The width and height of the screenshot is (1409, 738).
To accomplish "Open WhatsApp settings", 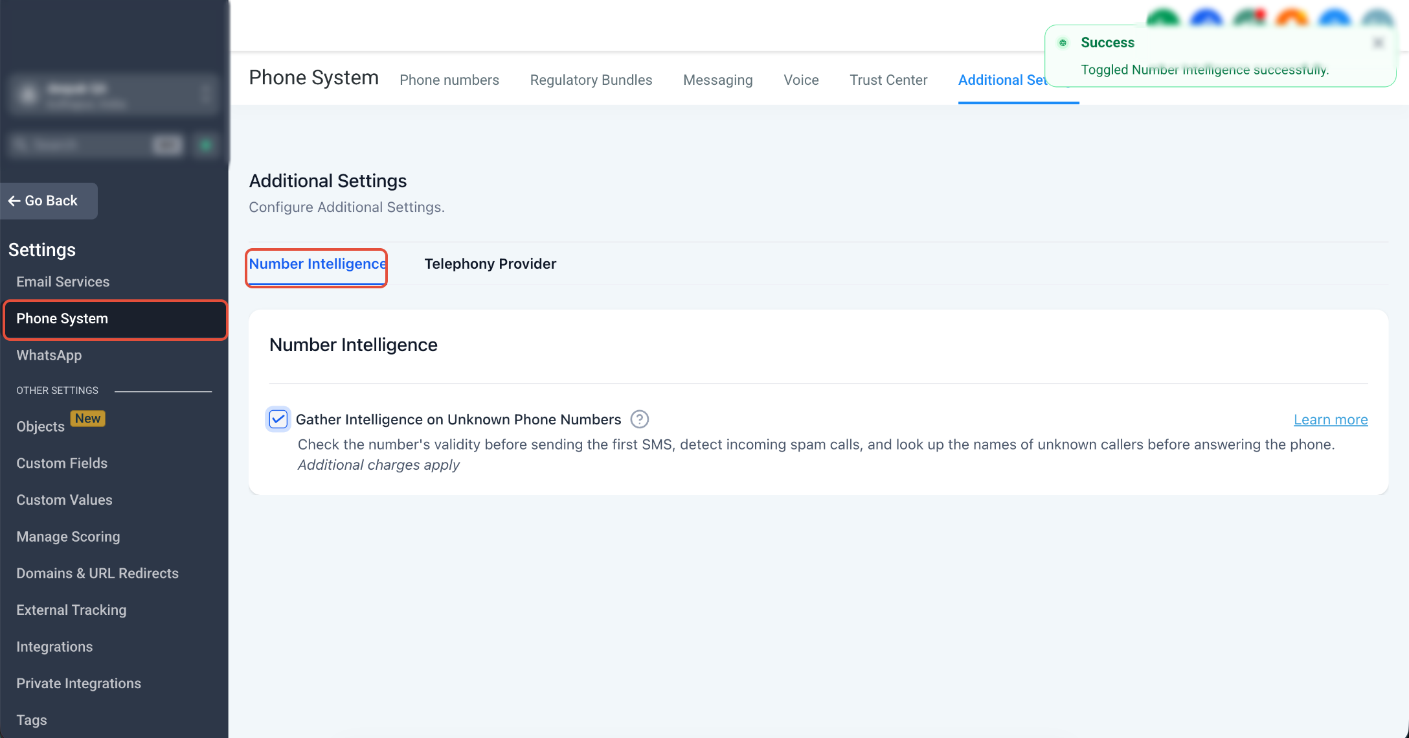I will [49, 355].
